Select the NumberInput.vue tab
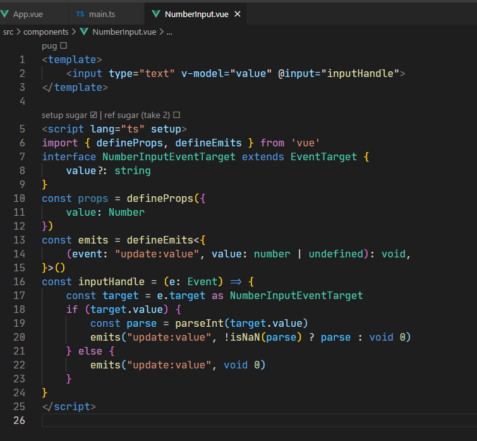477x441 pixels. [196, 15]
